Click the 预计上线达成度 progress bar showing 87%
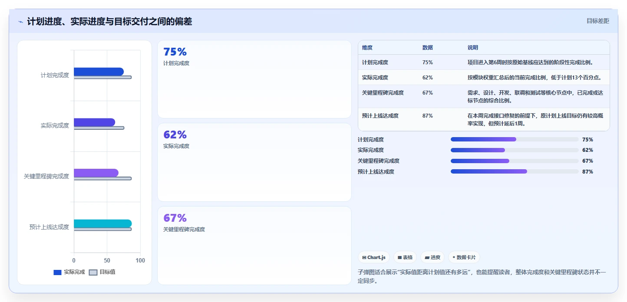This screenshot has width=627, height=302. pos(515,171)
